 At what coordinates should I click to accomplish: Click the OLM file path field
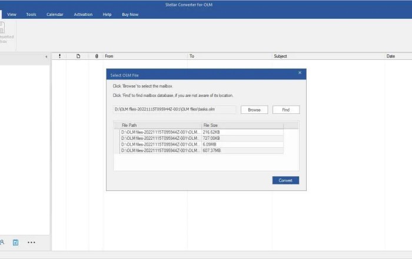click(174, 109)
